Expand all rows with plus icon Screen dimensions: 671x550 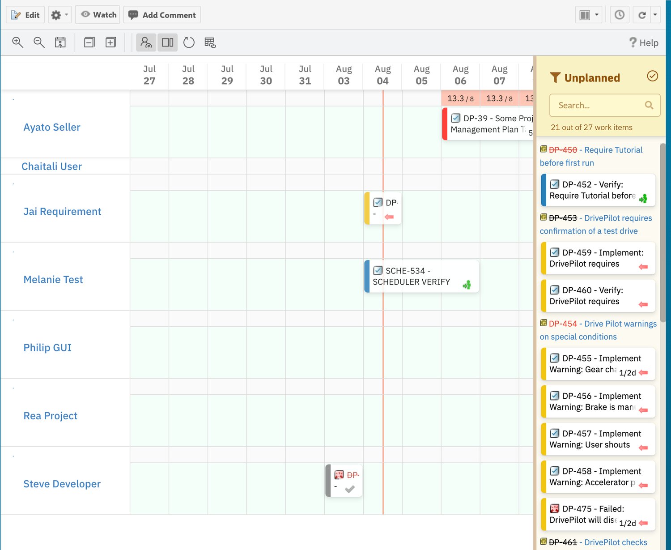click(x=110, y=43)
